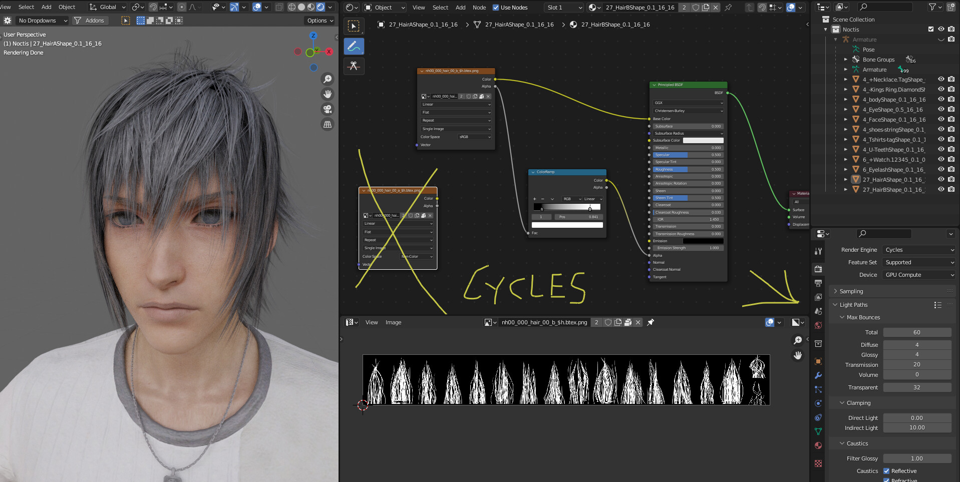The image size is (960, 482).
Task: Hide 27_HairAShape object via eye icon
Action: click(941, 180)
